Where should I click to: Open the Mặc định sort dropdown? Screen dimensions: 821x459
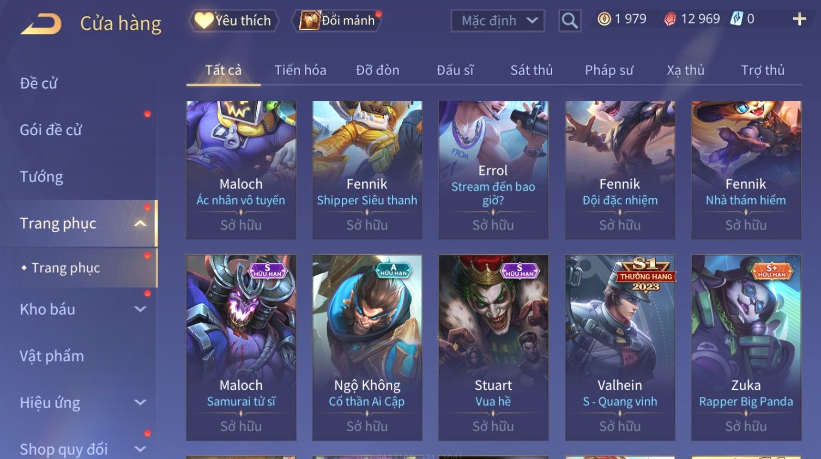(498, 21)
